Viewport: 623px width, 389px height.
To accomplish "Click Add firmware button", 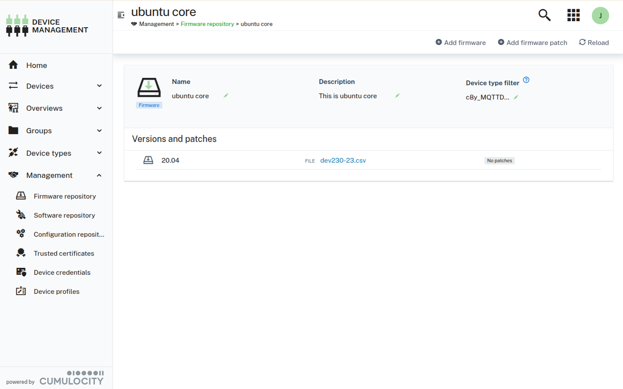I will click(460, 42).
